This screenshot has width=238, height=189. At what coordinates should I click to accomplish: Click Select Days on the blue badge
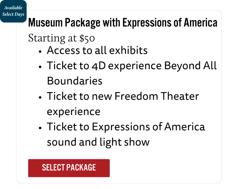pyautogui.click(x=13, y=14)
